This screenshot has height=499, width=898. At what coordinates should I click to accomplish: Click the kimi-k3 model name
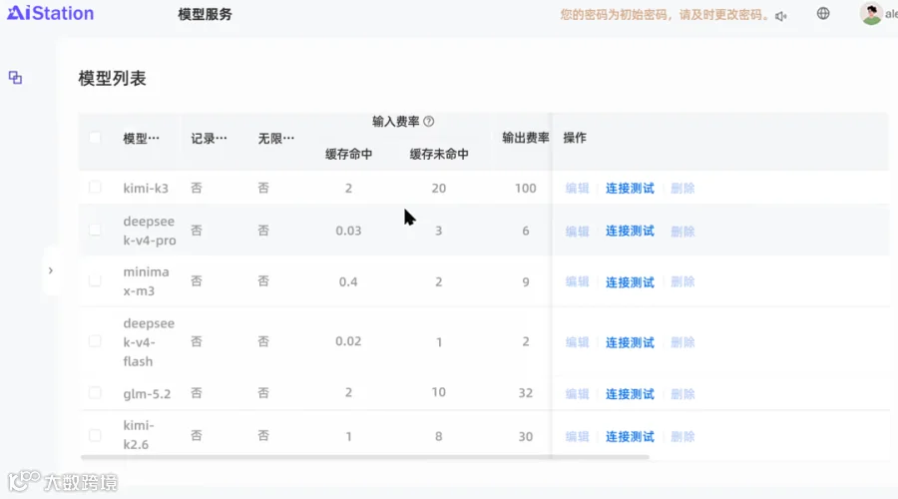coord(146,188)
